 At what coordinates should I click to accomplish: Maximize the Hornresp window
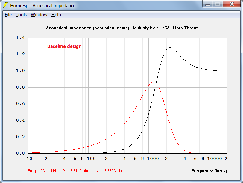(218, 4)
